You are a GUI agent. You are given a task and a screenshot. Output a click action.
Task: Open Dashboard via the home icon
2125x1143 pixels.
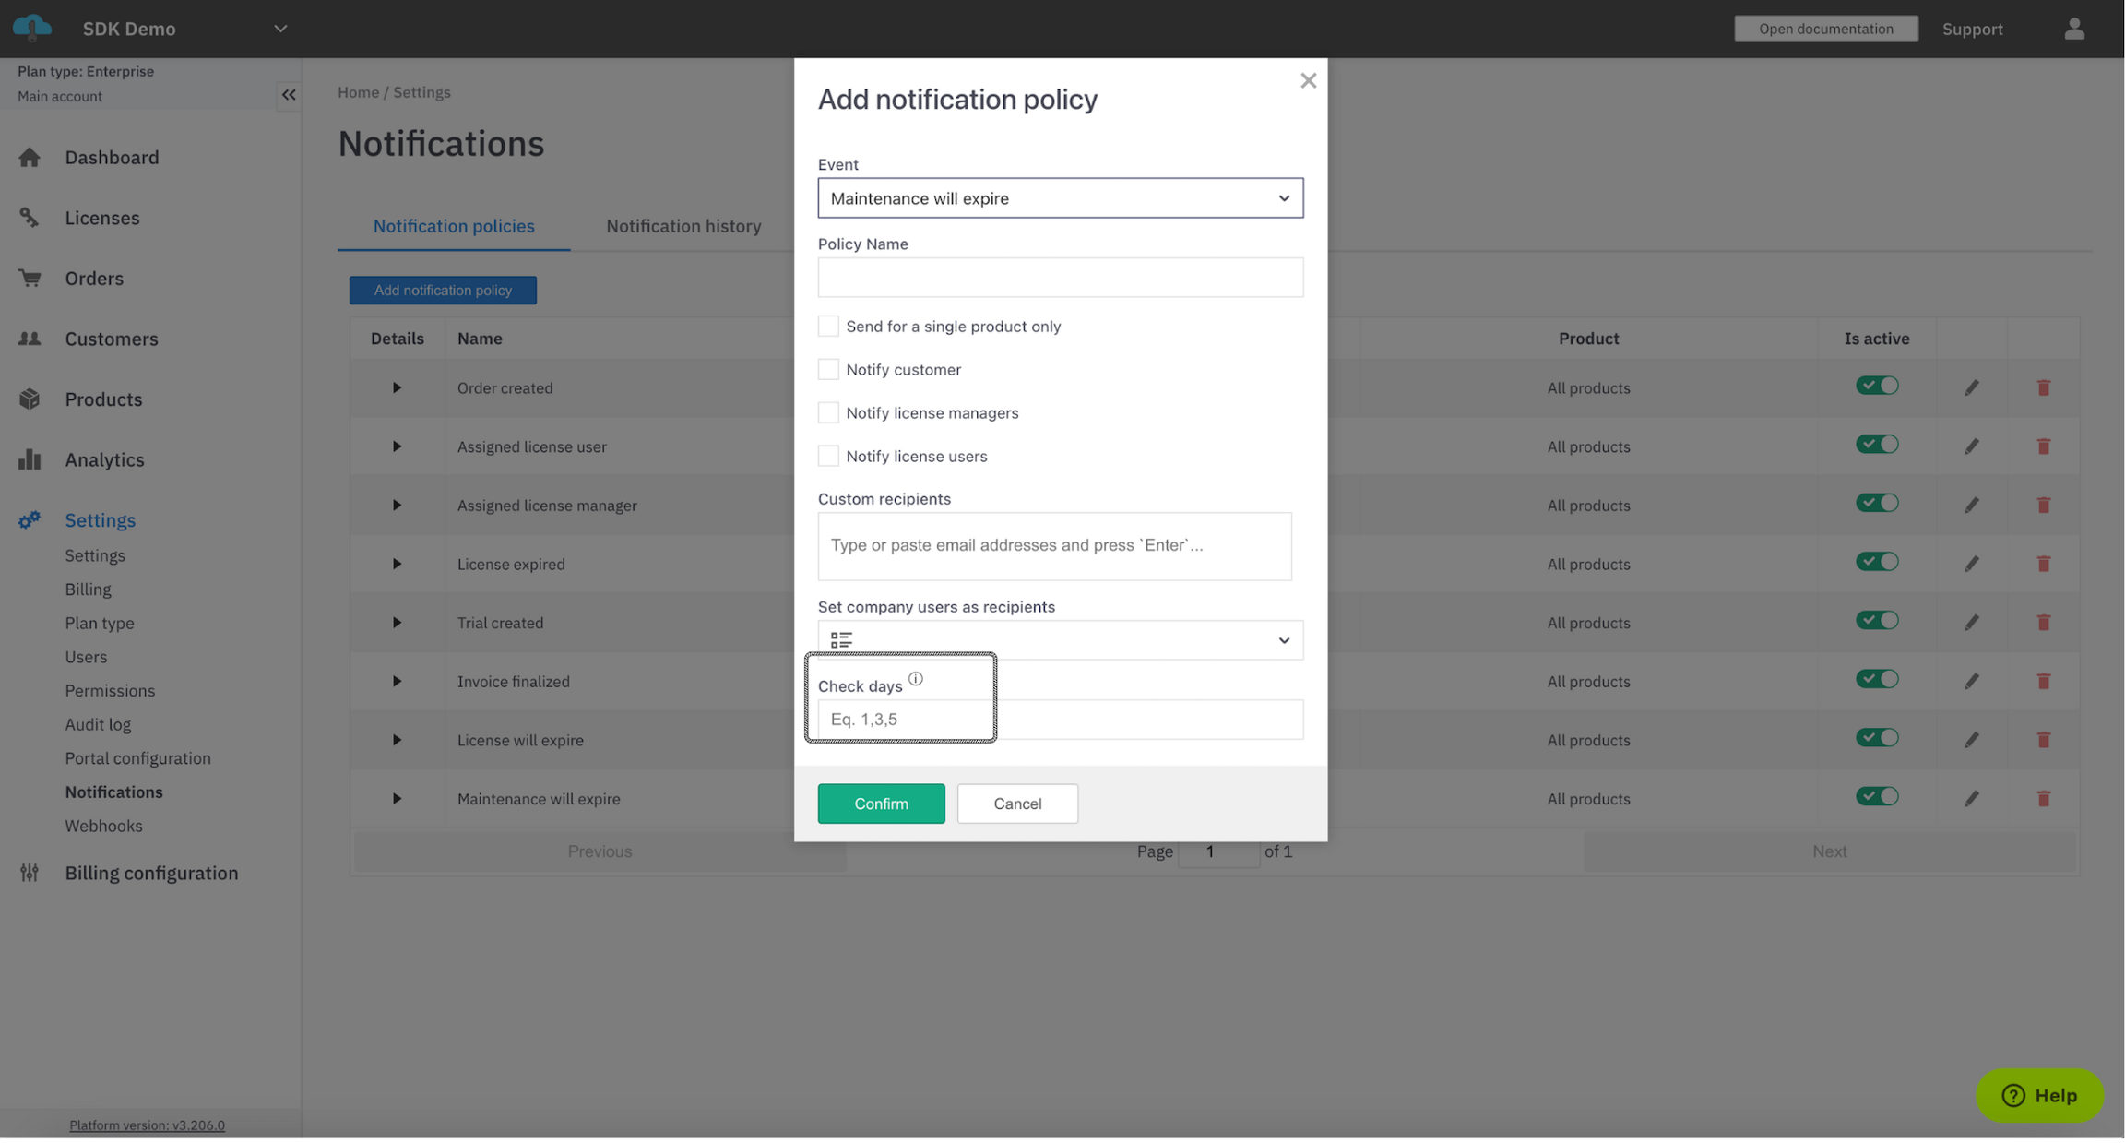point(30,158)
